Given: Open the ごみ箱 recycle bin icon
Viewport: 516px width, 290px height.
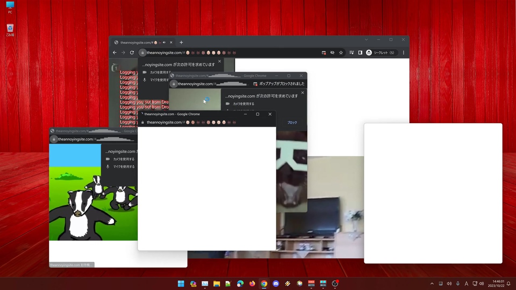Looking at the screenshot, I should [x=10, y=31].
